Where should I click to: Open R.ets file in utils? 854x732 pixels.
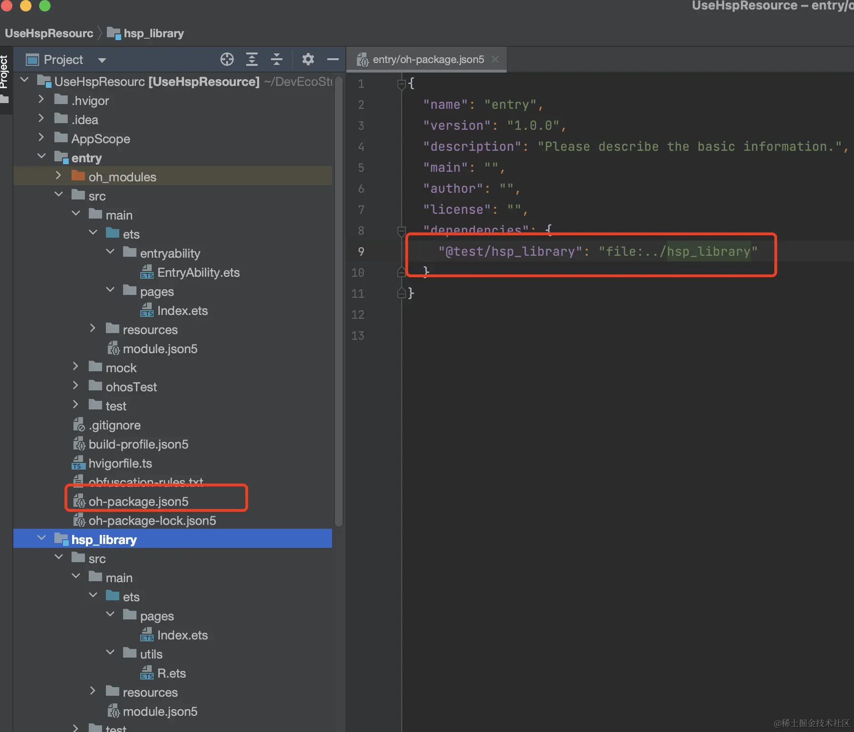(171, 673)
